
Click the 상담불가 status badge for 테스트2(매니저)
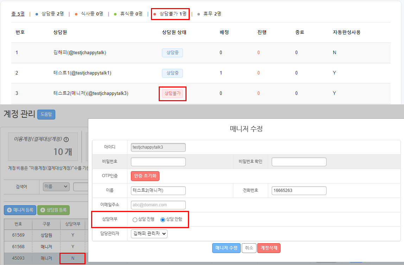point(172,93)
